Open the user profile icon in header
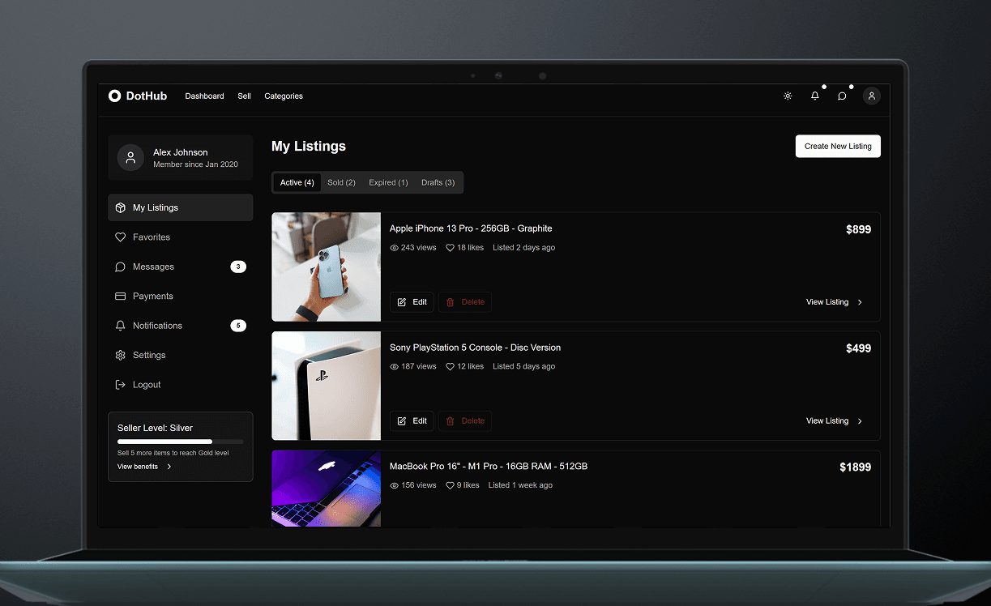The height and width of the screenshot is (606, 991). pyautogui.click(x=871, y=96)
